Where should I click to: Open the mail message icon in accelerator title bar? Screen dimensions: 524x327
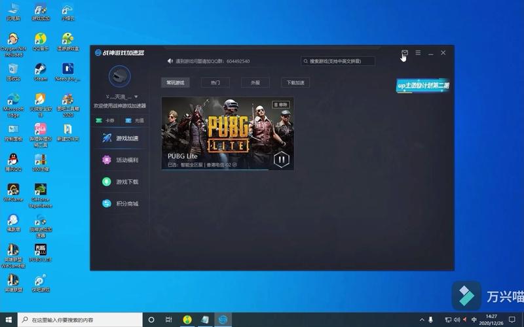[405, 53]
